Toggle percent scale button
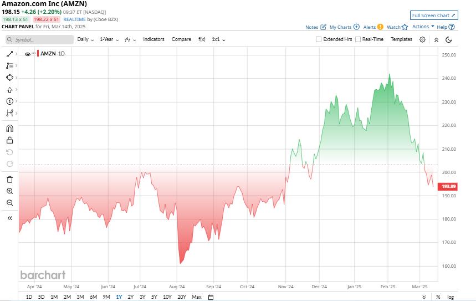The width and height of the screenshot is (476, 301). click(438, 297)
